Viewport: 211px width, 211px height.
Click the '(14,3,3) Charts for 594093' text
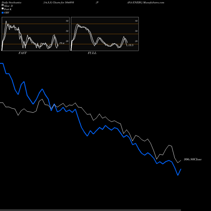pos(59,3)
